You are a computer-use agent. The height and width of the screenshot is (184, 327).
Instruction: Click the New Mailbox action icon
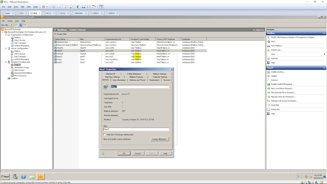[268, 46]
